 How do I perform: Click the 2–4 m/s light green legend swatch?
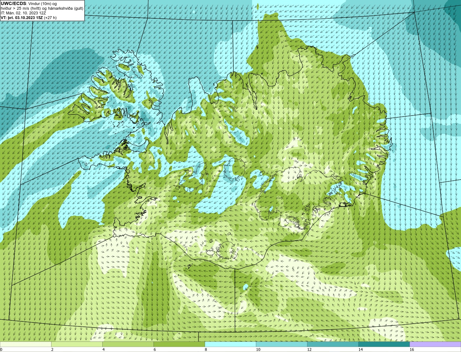[77, 344]
